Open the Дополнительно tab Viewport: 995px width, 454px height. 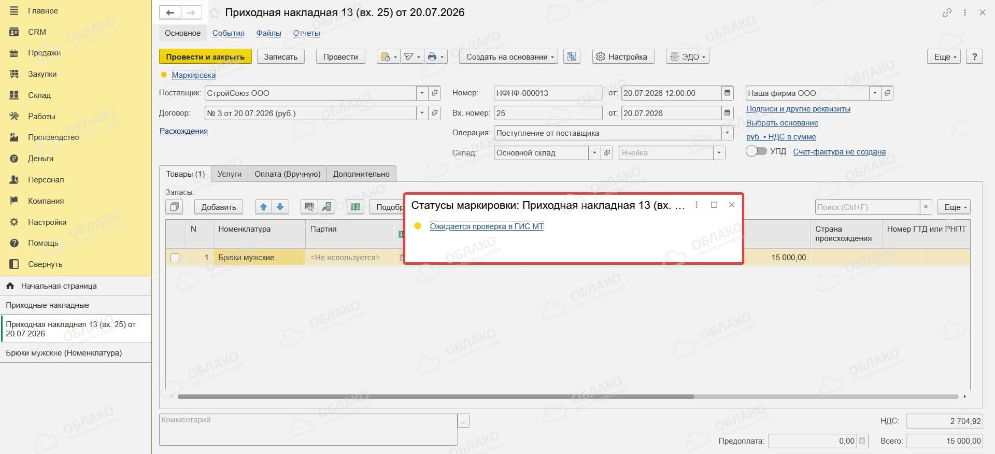tap(361, 174)
